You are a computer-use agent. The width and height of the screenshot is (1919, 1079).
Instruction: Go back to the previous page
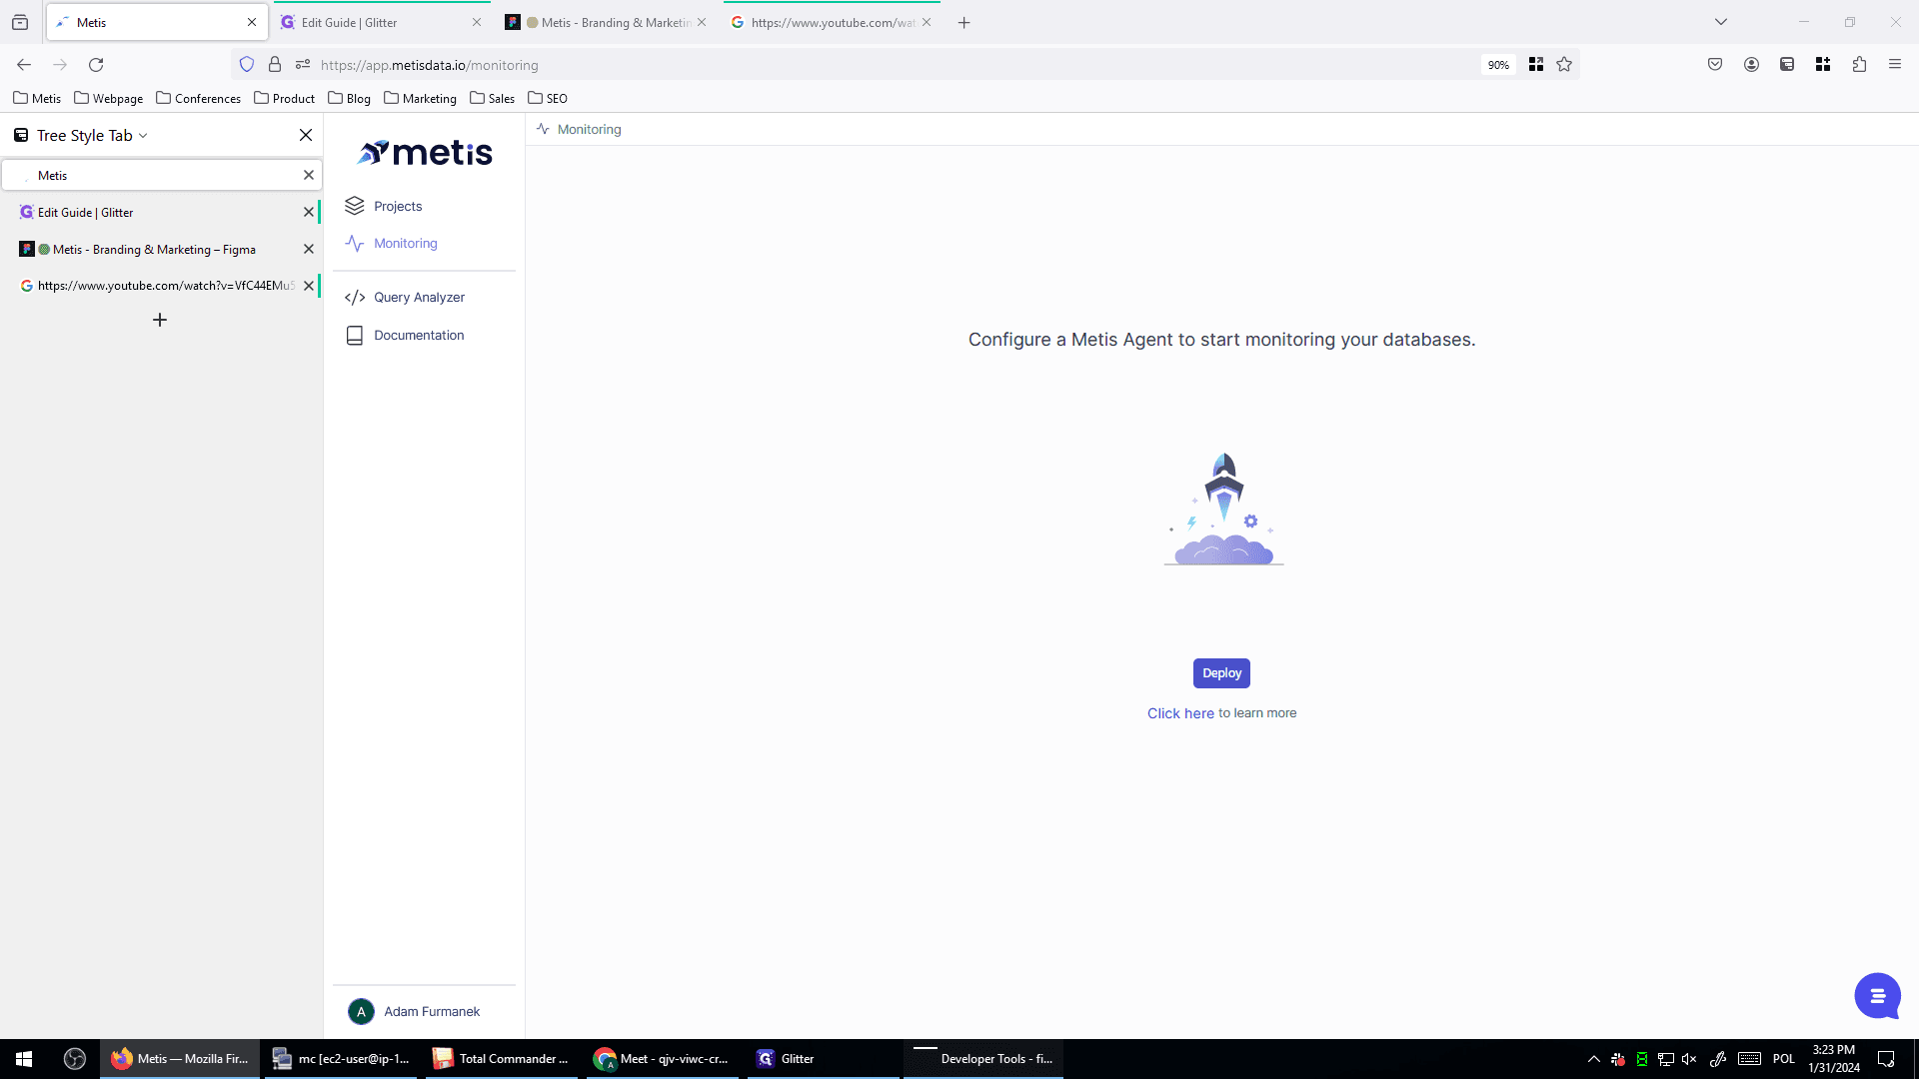pyautogui.click(x=24, y=65)
